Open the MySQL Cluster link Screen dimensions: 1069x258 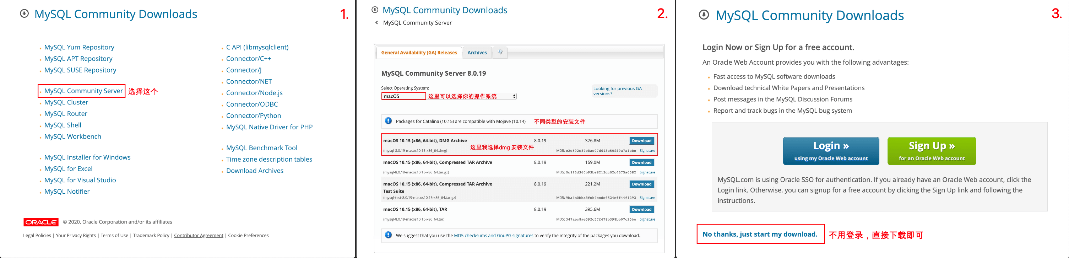tap(66, 102)
